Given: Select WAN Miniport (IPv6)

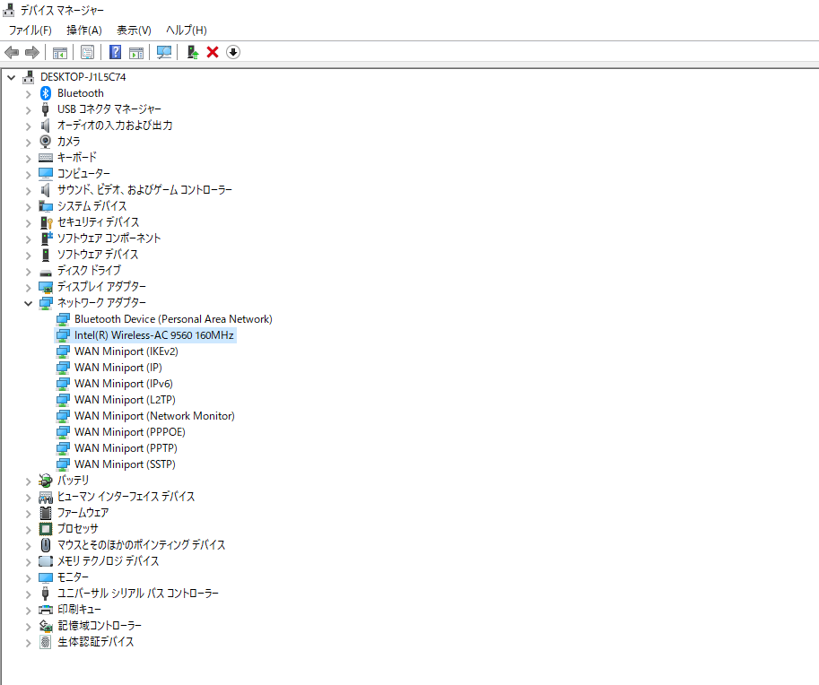Looking at the screenshot, I should coord(123,384).
